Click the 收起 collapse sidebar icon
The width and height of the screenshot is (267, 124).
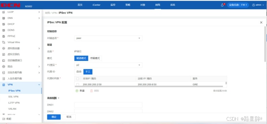tap(3, 119)
